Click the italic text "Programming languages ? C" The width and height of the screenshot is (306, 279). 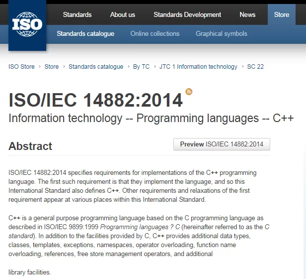pyautogui.click(x=140, y=227)
